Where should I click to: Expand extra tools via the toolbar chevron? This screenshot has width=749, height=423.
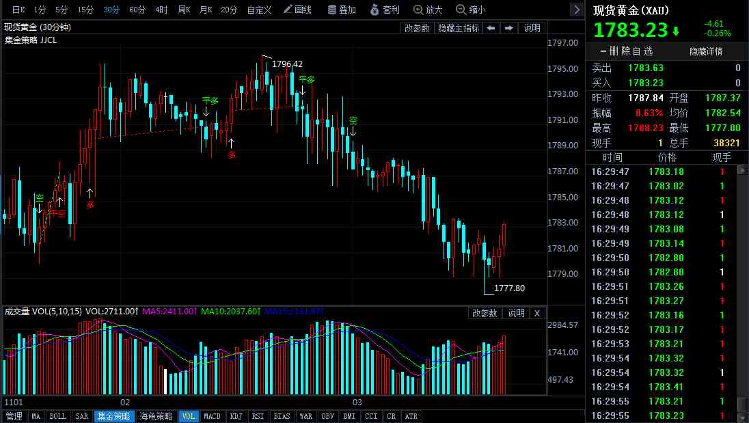point(576,10)
